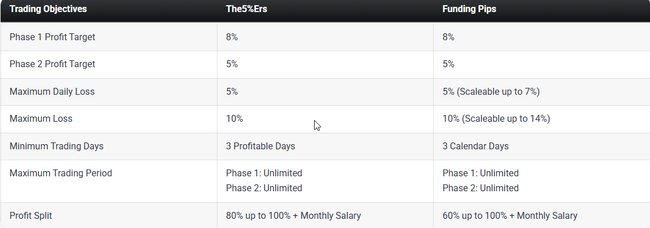The height and width of the screenshot is (228, 650).
Task: Click the Minimum Trading Days label
Action: [x=56, y=146]
